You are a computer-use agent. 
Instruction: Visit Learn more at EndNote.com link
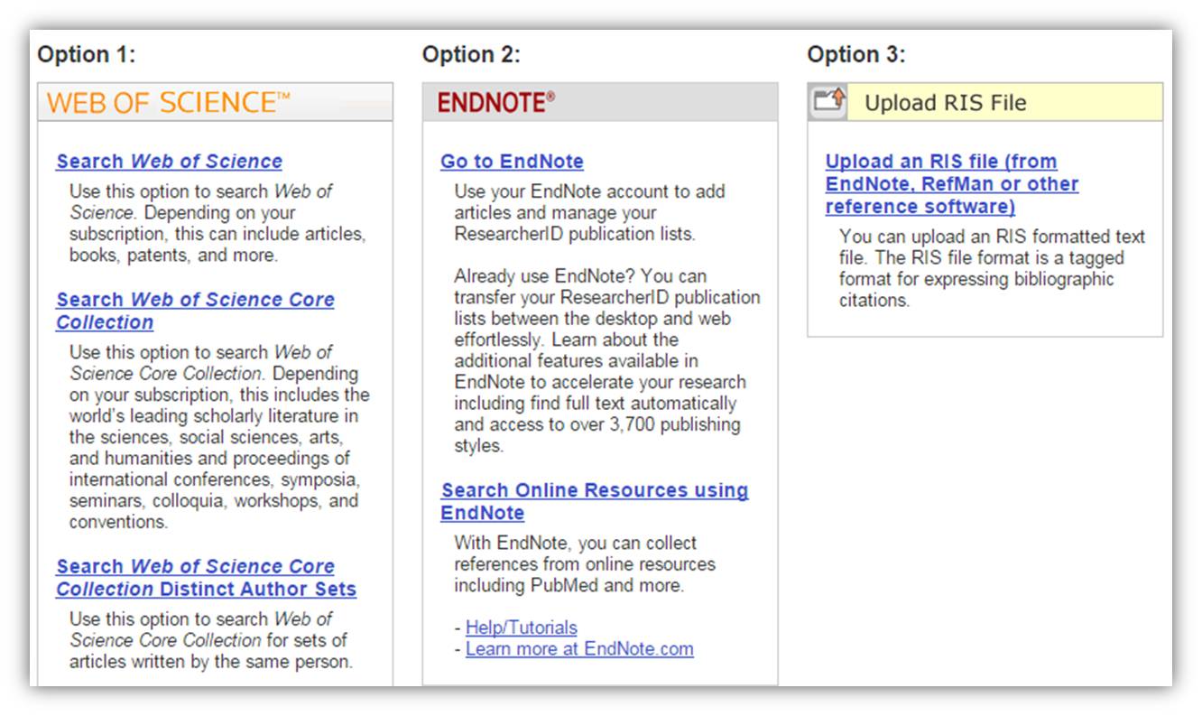click(579, 649)
